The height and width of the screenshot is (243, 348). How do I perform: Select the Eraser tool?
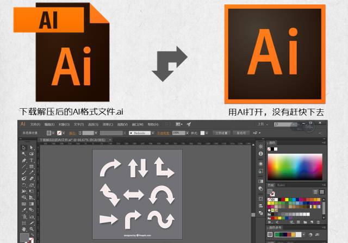[x=32, y=179]
